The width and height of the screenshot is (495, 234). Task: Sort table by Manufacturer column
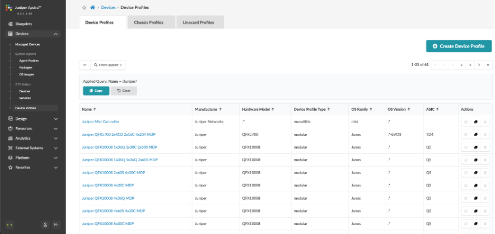(x=222, y=109)
